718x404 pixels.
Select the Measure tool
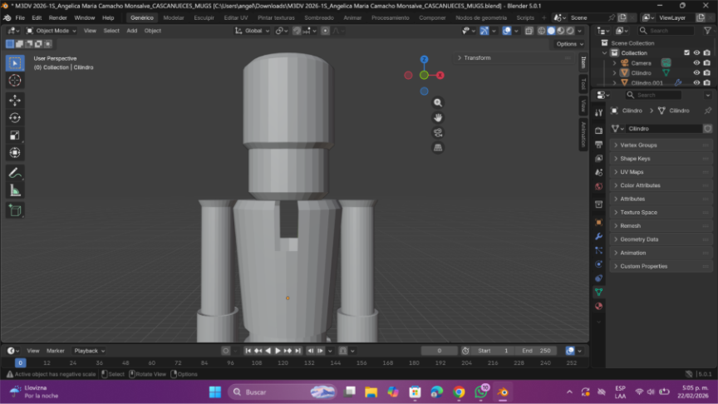[x=15, y=190]
